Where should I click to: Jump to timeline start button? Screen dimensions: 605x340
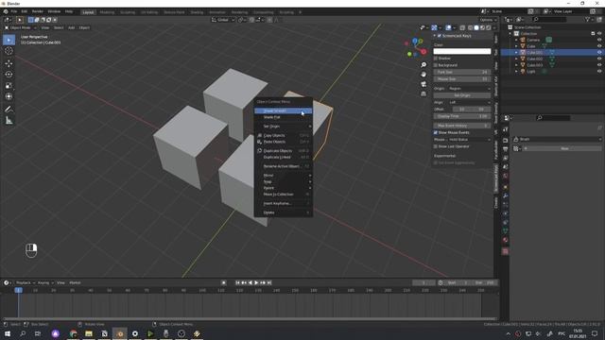point(237,283)
